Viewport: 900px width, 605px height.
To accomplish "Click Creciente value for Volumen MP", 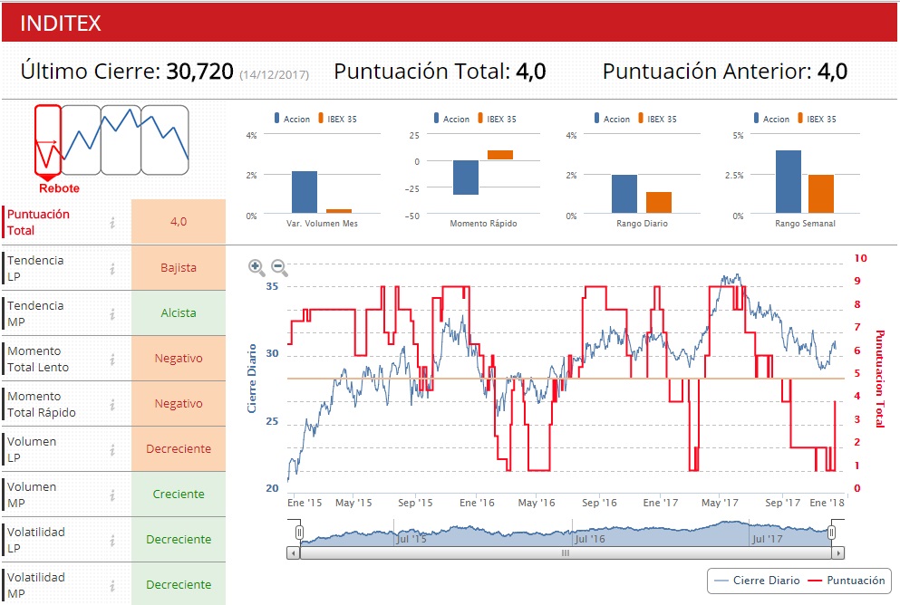I will click(x=179, y=495).
